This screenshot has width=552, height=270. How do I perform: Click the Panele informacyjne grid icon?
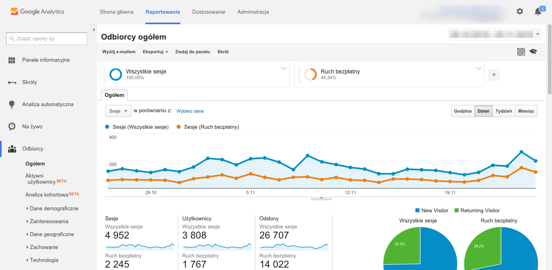pos(12,60)
